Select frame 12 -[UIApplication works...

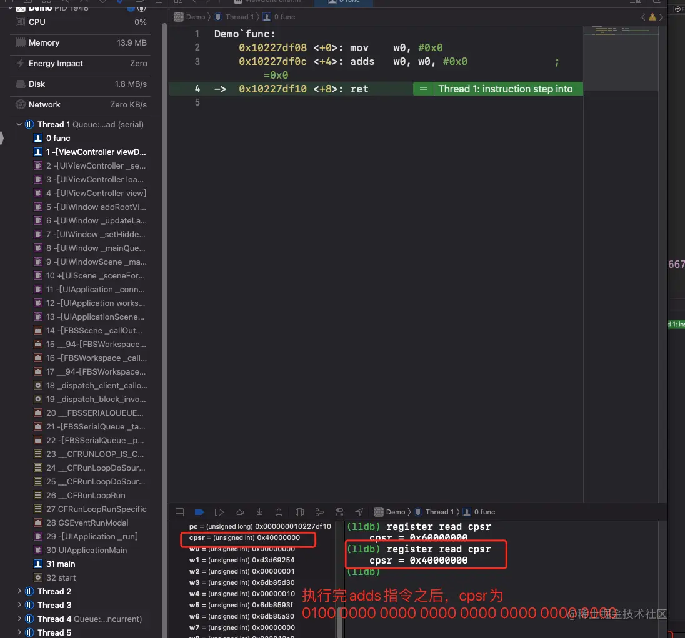point(91,303)
